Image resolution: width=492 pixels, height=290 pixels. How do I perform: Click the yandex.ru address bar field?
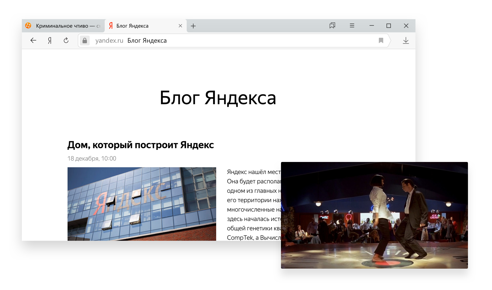click(x=234, y=40)
